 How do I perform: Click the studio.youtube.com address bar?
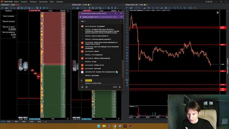click(100, 17)
